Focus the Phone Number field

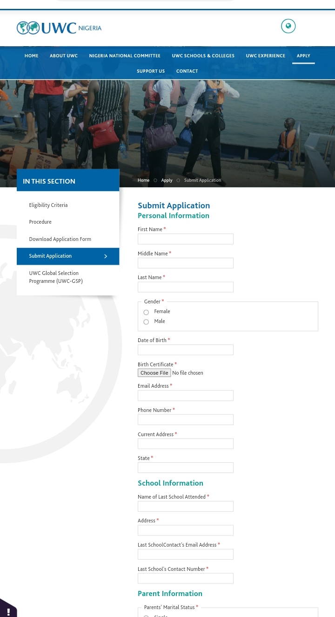[186, 420]
